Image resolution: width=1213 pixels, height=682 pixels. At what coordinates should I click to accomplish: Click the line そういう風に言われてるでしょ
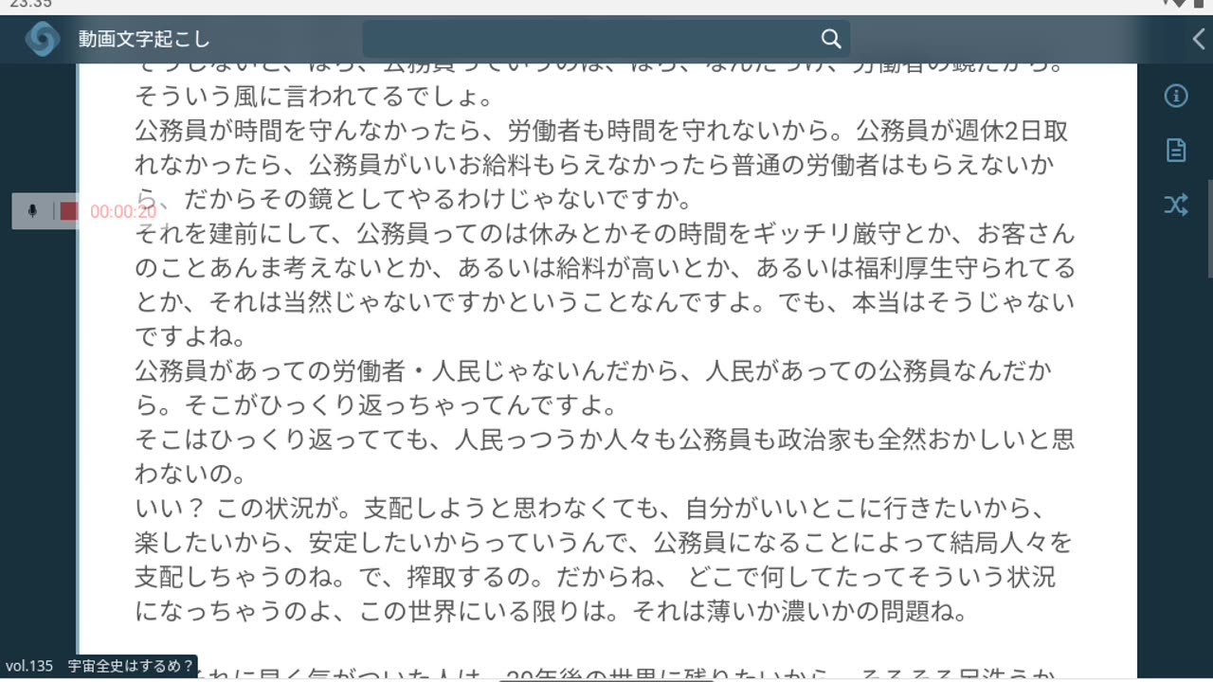[x=312, y=96]
